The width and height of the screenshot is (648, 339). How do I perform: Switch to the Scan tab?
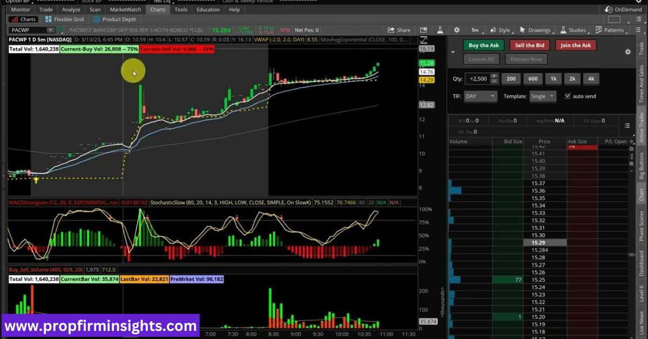[95, 10]
